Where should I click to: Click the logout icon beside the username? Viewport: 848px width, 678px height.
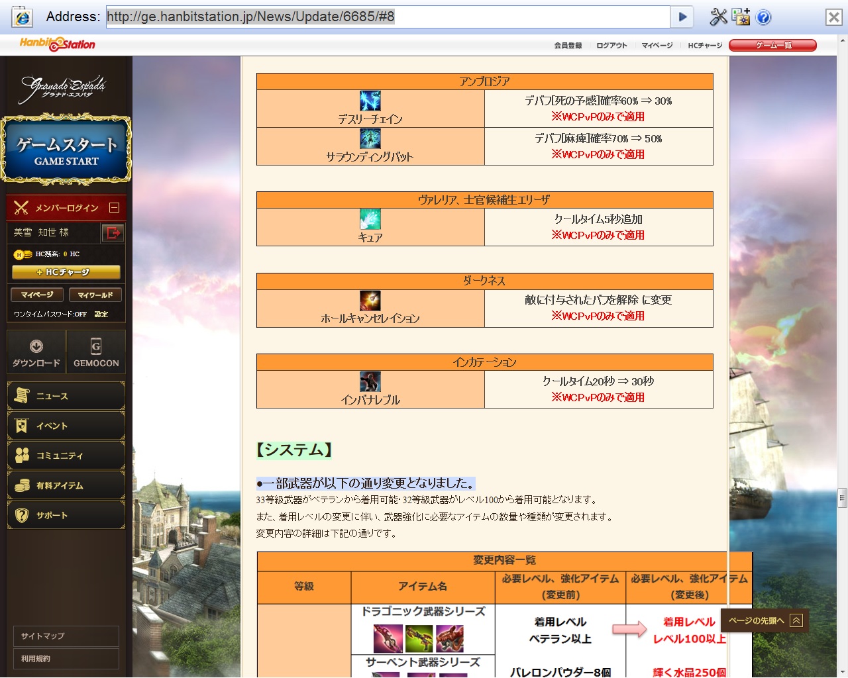[113, 232]
